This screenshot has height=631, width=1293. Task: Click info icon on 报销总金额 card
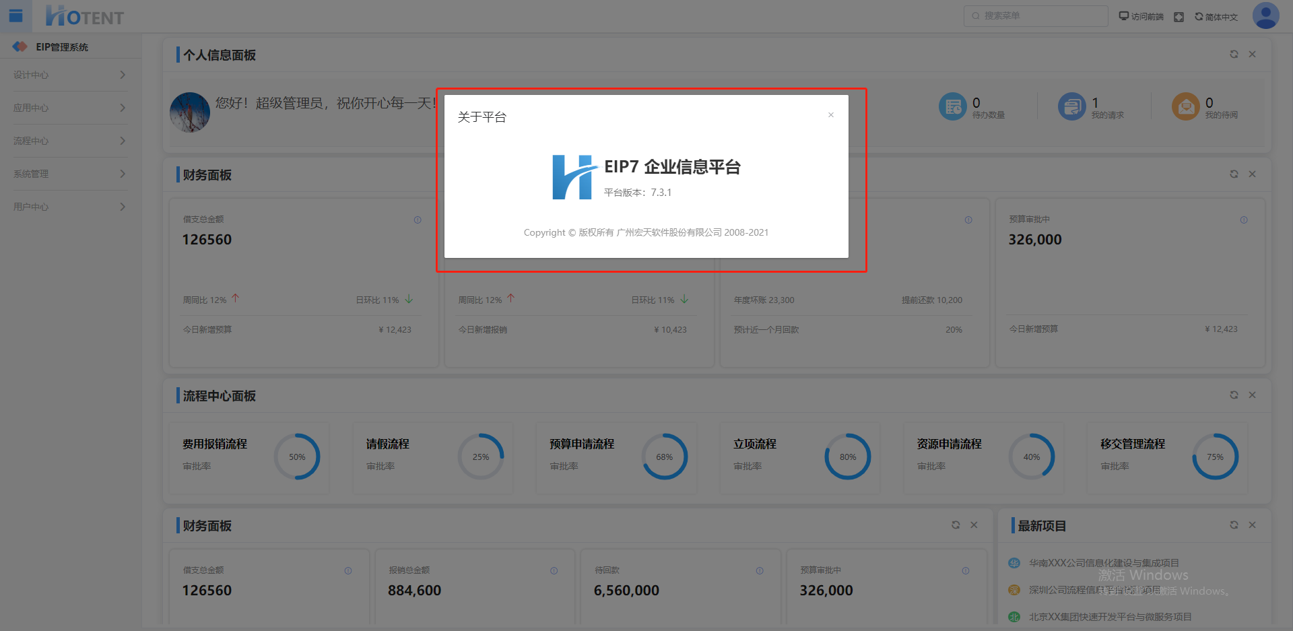click(554, 571)
